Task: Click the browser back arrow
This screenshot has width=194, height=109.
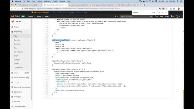Action: pyautogui.click(x=12, y=9)
